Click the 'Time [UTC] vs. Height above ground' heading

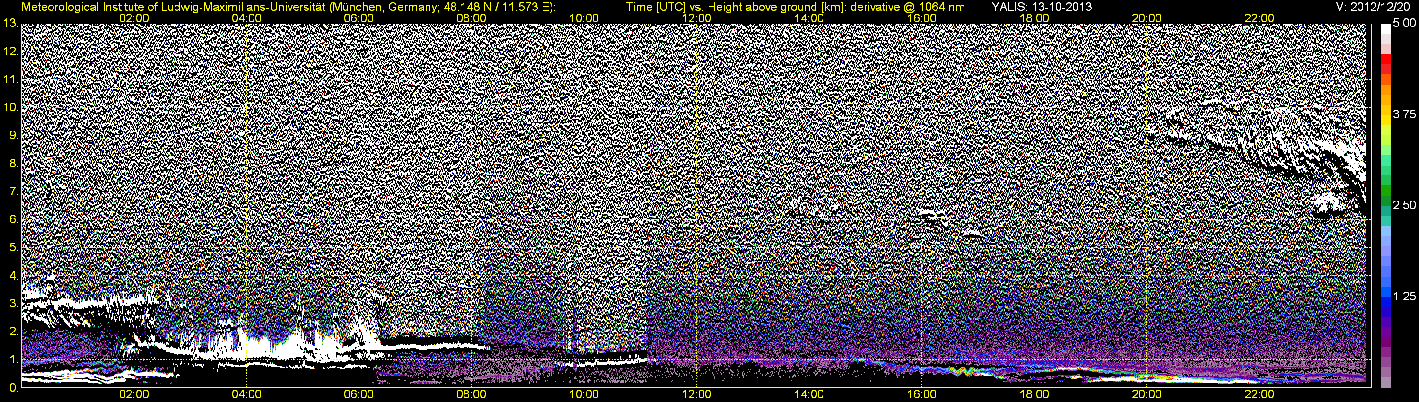pos(796,7)
